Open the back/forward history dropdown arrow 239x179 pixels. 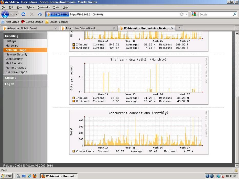tap(18, 14)
